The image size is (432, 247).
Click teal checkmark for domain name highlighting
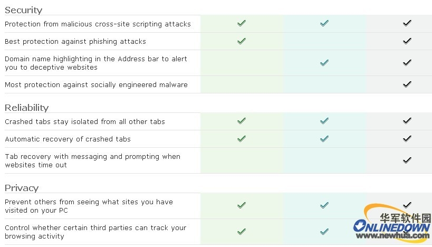[x=324, y=63]
